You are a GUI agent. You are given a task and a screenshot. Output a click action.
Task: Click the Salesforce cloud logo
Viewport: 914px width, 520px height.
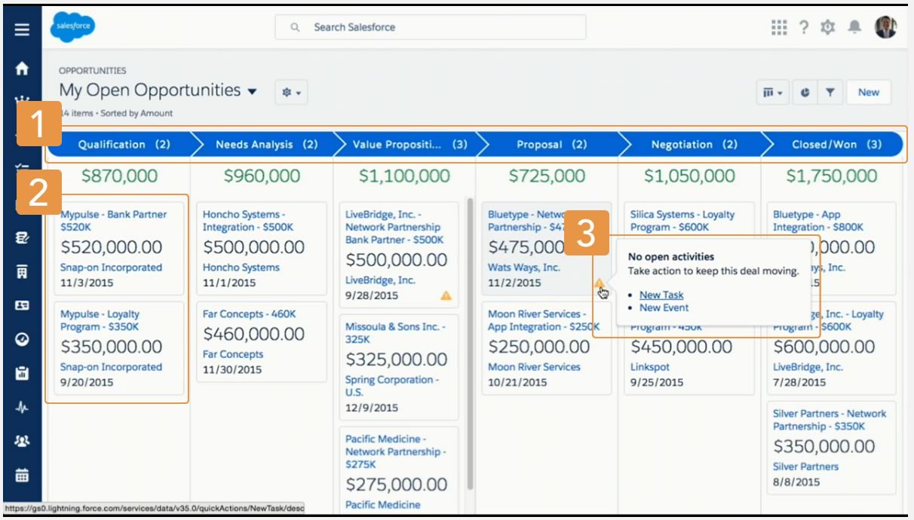72,27
